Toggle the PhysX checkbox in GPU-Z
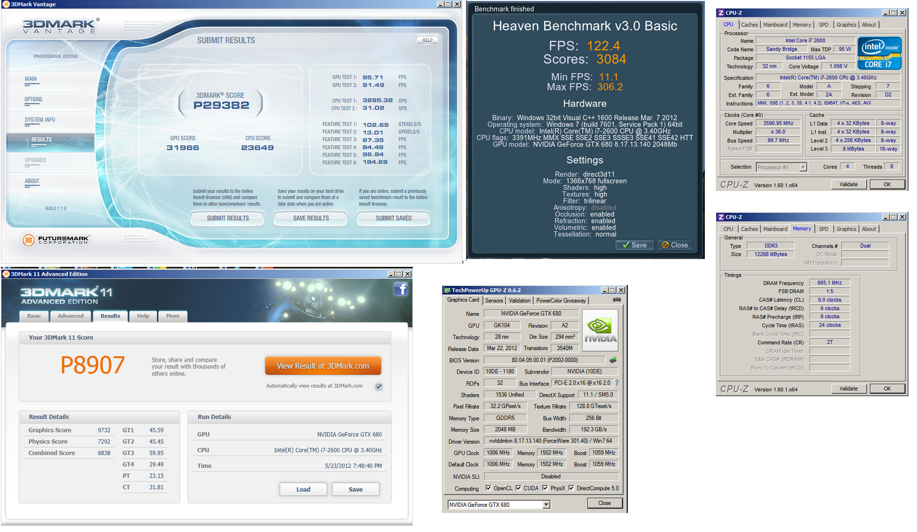Screen dimensions: 917x532 pyautogui.click(x=545, y=488)
